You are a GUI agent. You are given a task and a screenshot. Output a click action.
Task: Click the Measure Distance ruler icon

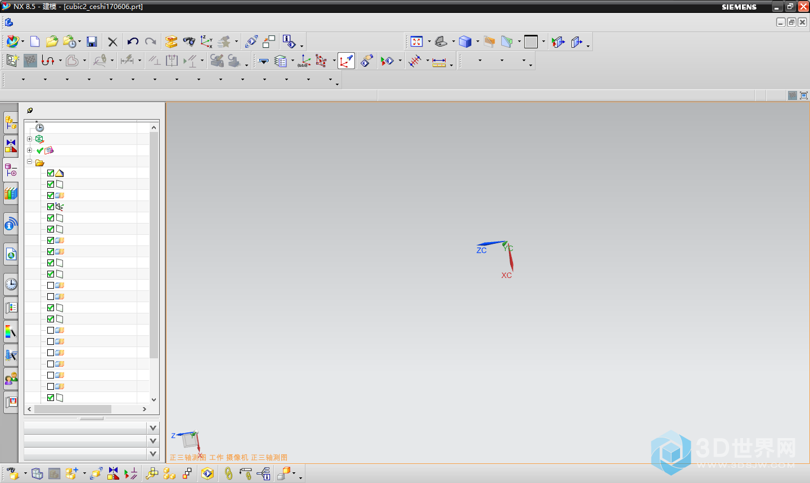(x=439, y=62)
